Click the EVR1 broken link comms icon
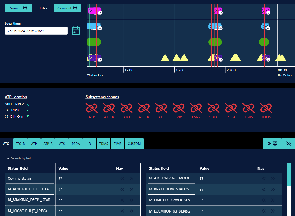295x216 pixels. point(179,108)
